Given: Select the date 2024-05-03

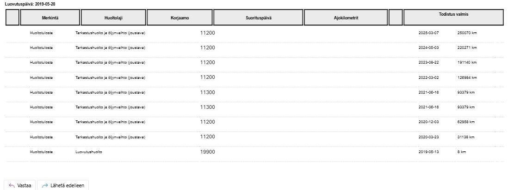Looking at the screenshot, I should pos(428,47).
